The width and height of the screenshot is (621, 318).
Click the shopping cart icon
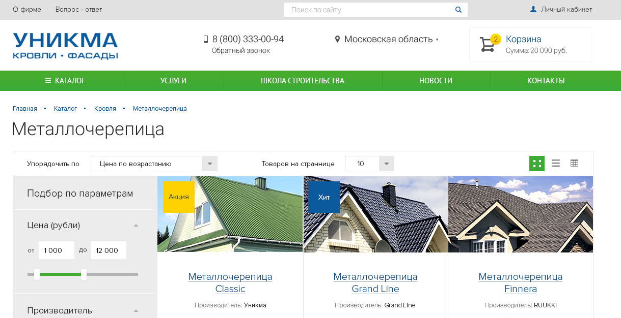[487, 45]
